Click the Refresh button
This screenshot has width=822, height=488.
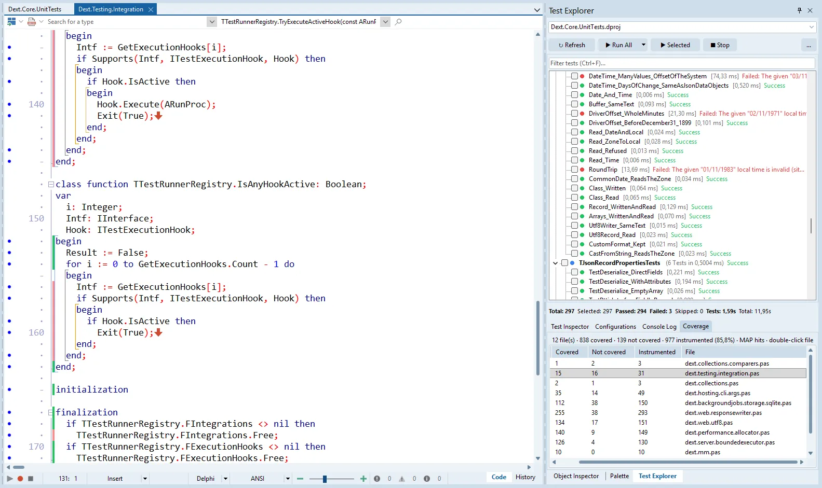(x=572, y=45)
